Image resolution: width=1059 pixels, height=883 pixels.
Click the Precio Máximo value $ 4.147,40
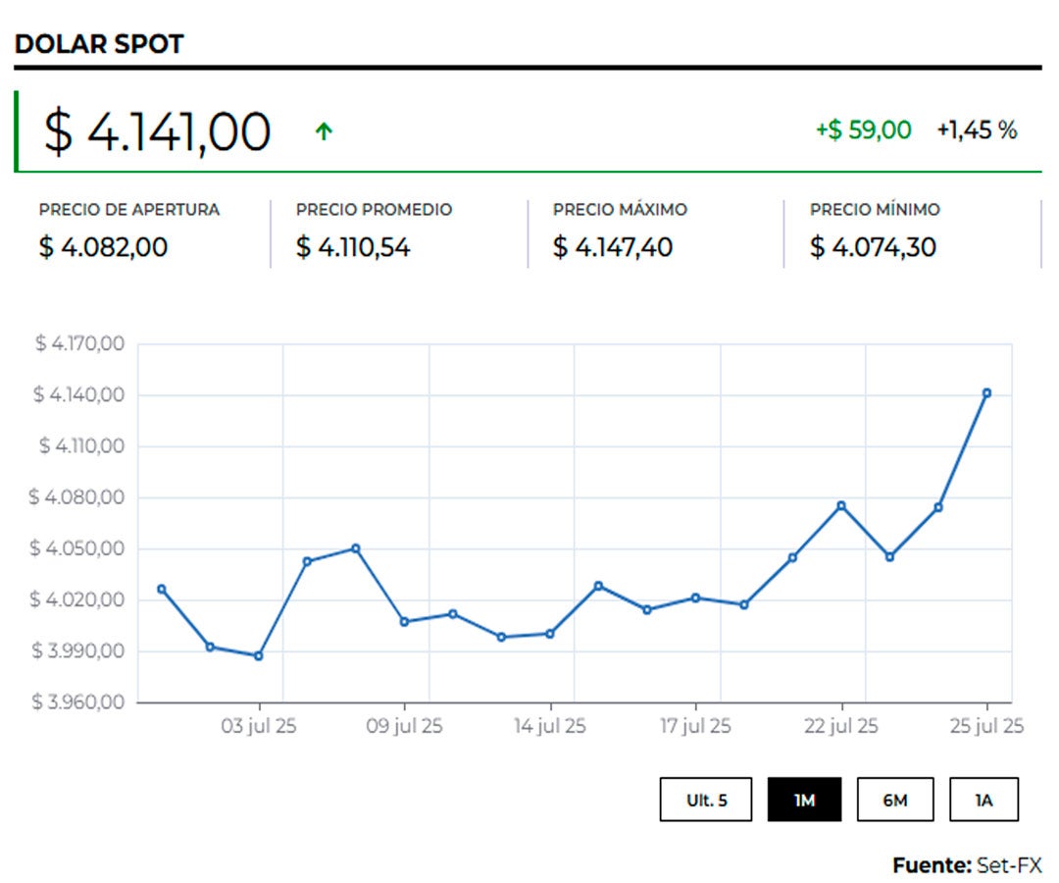tap(613, 247)
